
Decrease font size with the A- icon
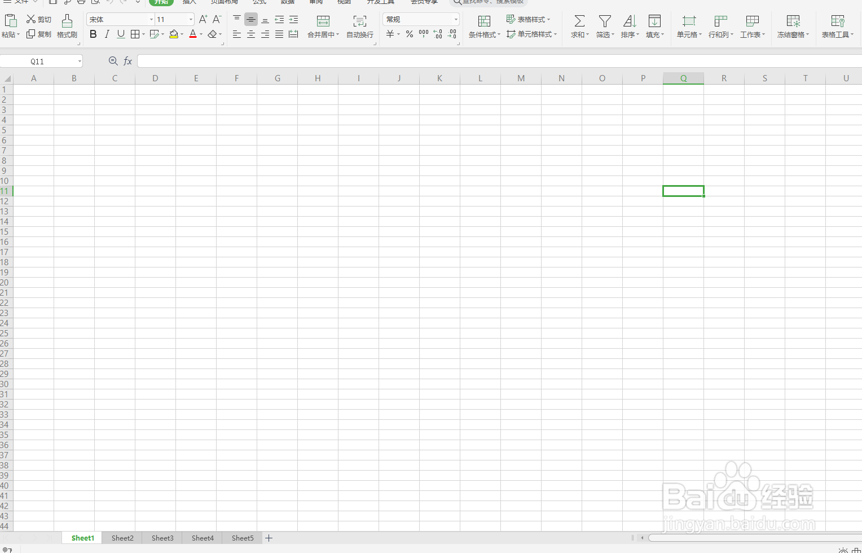coord(217,19)
